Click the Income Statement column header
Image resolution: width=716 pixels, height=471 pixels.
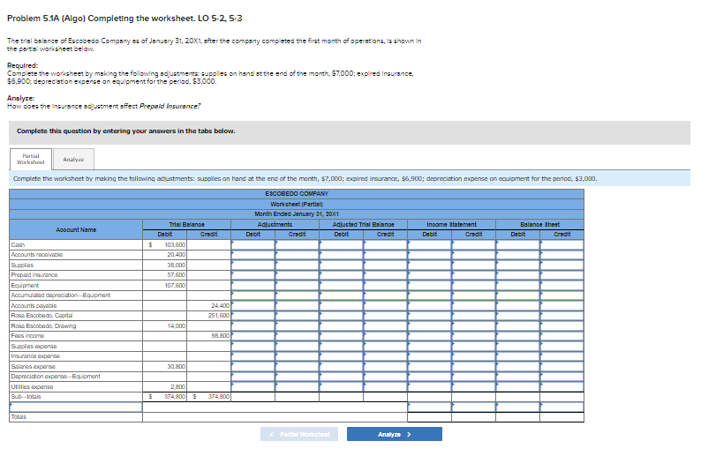(x=452, y=225)
